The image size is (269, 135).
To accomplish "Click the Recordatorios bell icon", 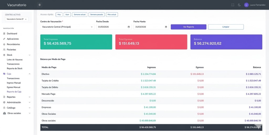I will pyautogui.click(x=4, y=44).
